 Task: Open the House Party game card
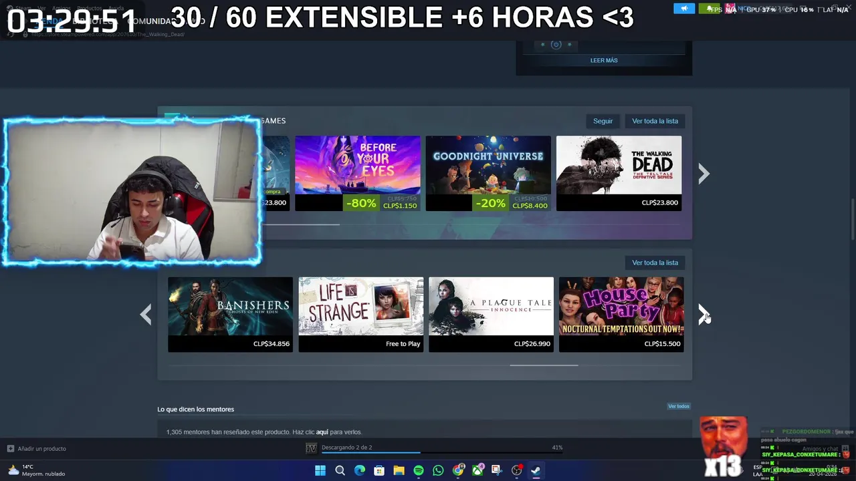tap(621, 315)
